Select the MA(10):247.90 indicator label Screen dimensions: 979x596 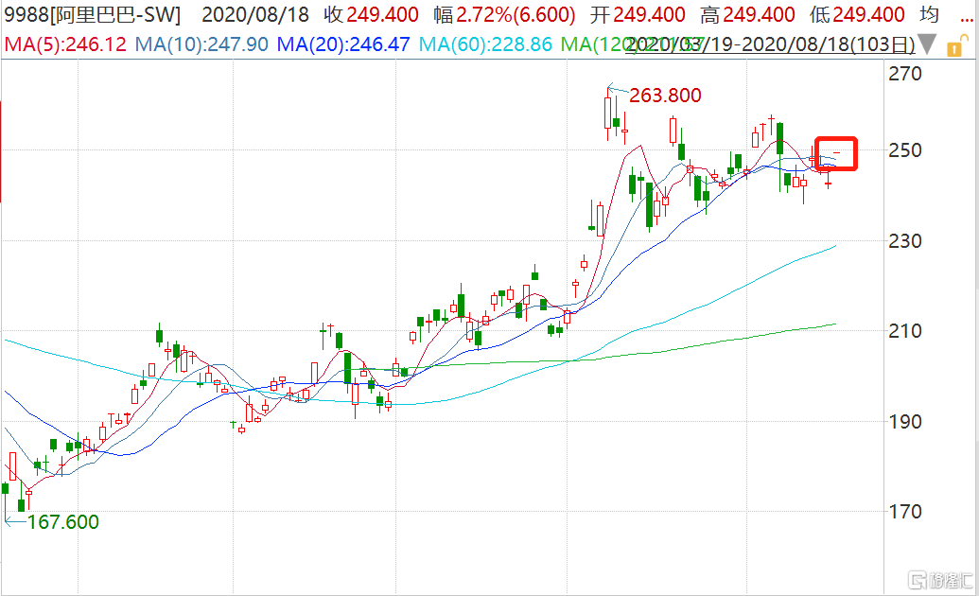[201, 44]
